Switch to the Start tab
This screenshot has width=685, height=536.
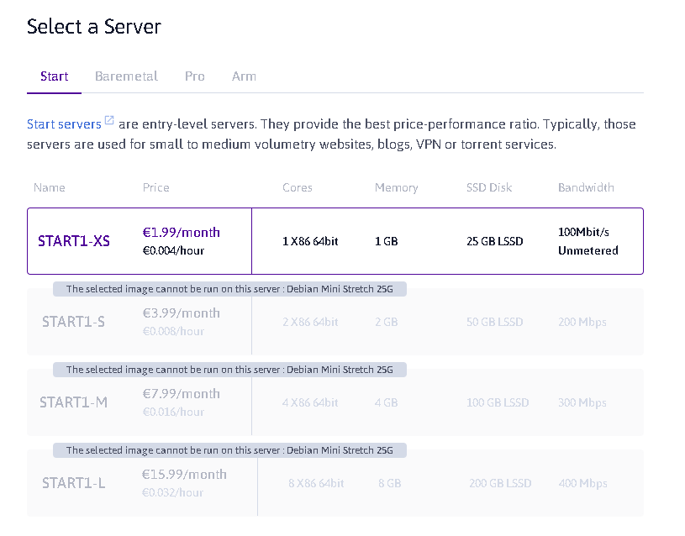pyautogui.click(x=55, y=76)
